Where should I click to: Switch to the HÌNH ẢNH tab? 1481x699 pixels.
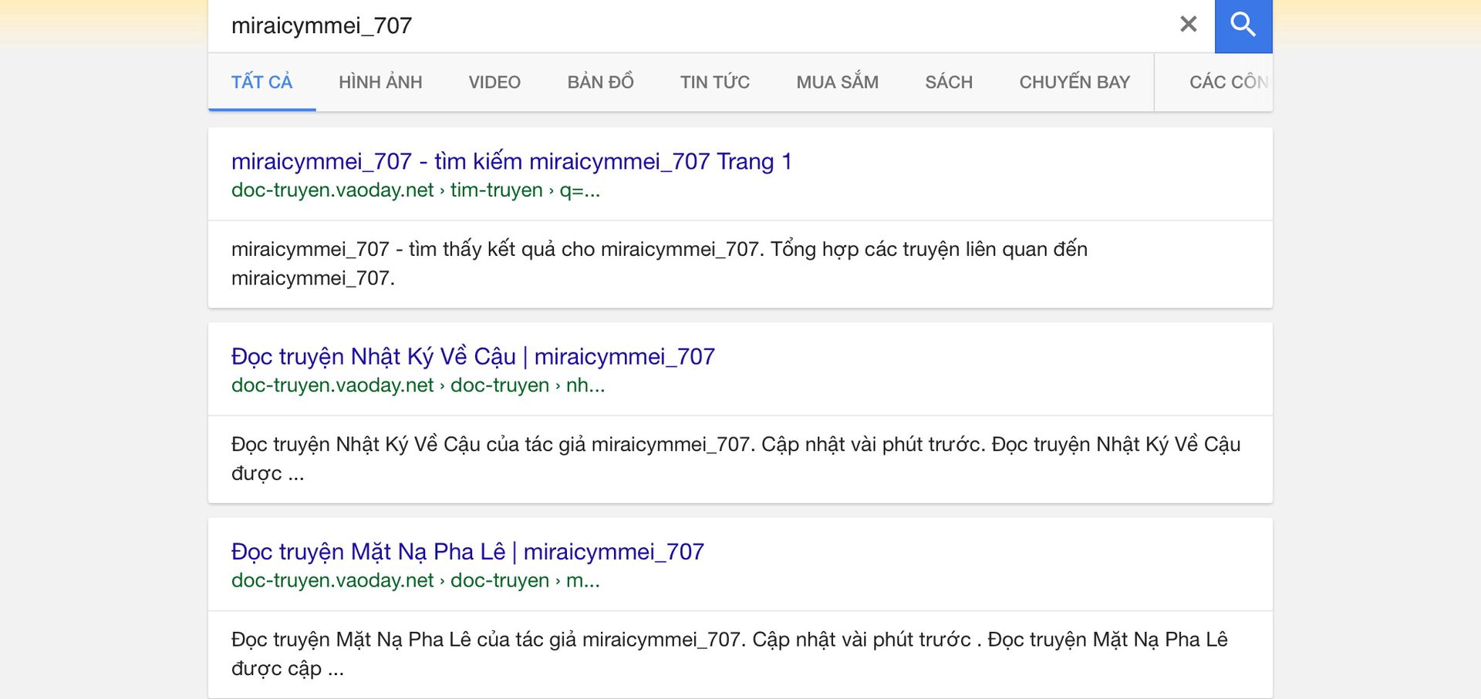click(x=380, y=82)
